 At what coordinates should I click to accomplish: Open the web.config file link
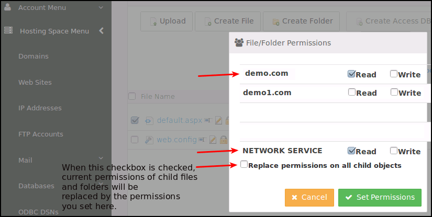[176, 140]
